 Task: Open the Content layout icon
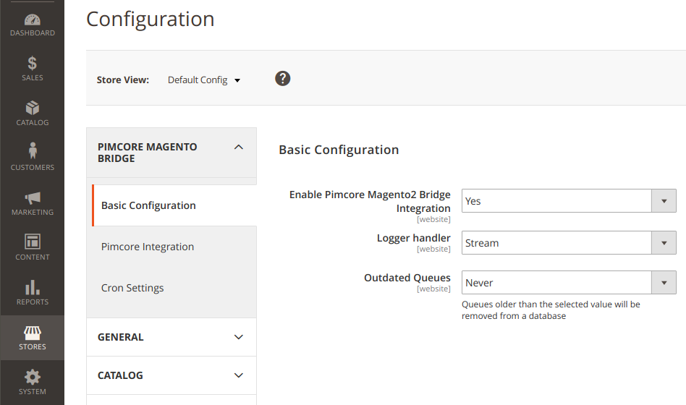tap(32, 242)
